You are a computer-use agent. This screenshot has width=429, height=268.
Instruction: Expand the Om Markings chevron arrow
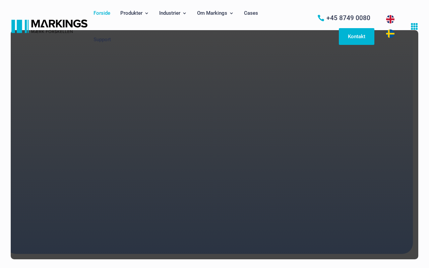point(231,13)
